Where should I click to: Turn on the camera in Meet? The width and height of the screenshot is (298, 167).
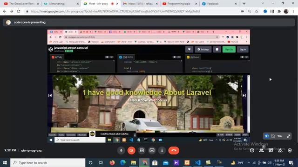(131, 150)
